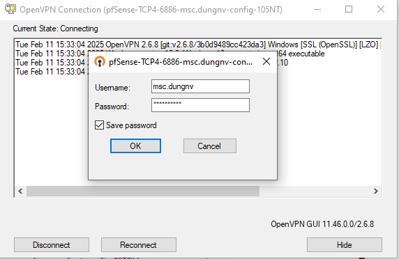Close the pfSense credentials dialog
This screenshot has height=259, width=399.
266,61
